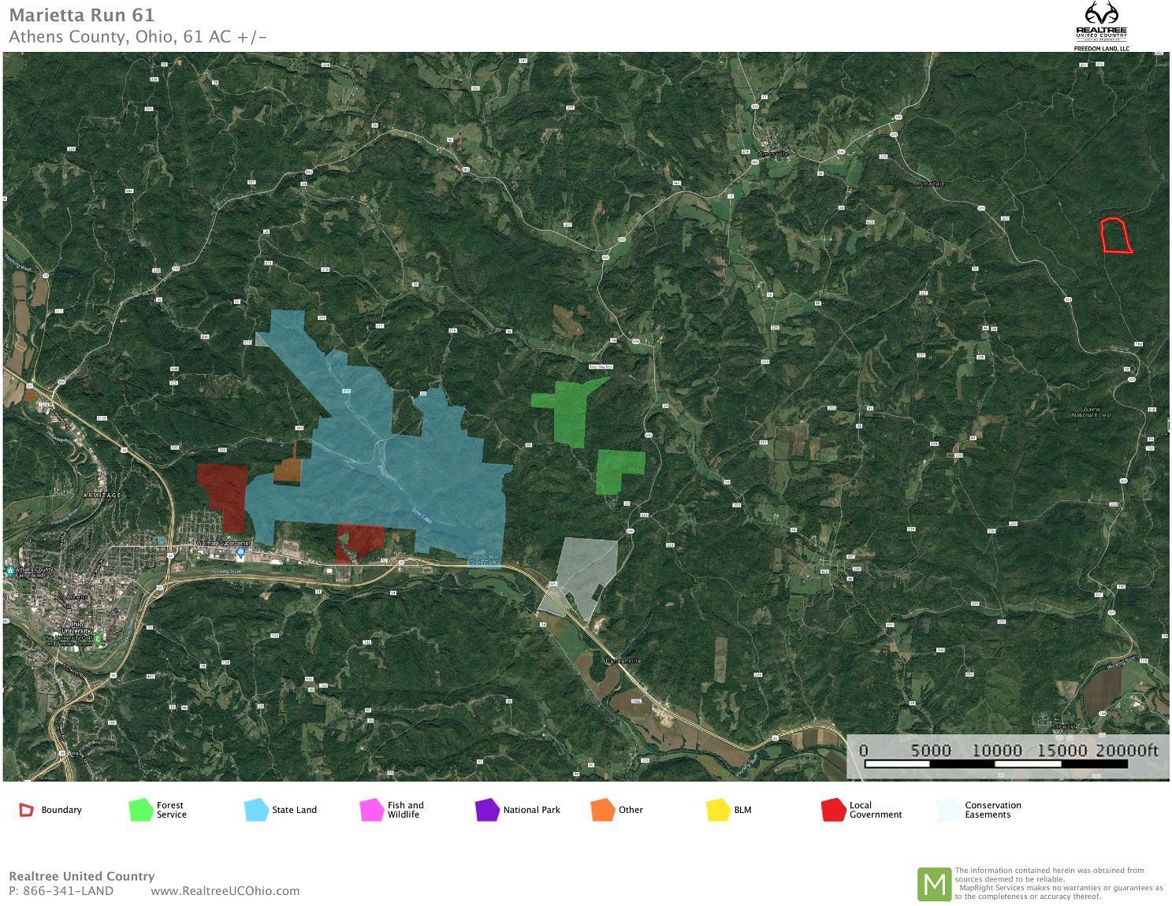1172x906 pixels.
Task: Click the map distance scale bar
Action: click(x=1010, y=763)
